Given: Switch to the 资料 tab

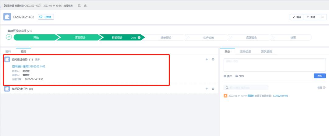Looking at the screenshot, I should [x=8, y=51].
